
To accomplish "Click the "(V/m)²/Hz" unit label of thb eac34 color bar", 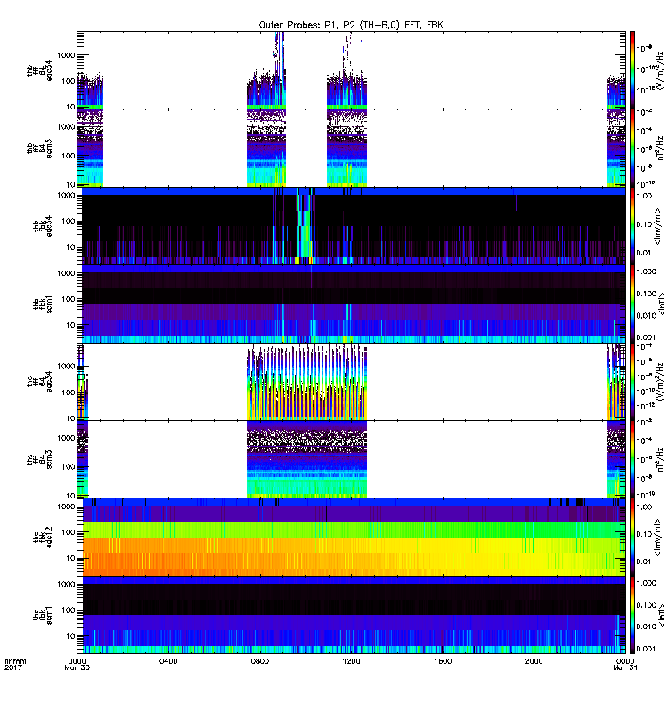I will coord(659,70).
